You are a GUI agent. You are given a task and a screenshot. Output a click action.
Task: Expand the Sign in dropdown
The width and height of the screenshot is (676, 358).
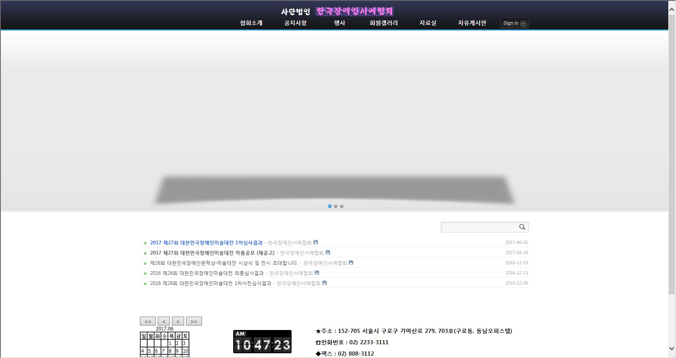(514, 23)
